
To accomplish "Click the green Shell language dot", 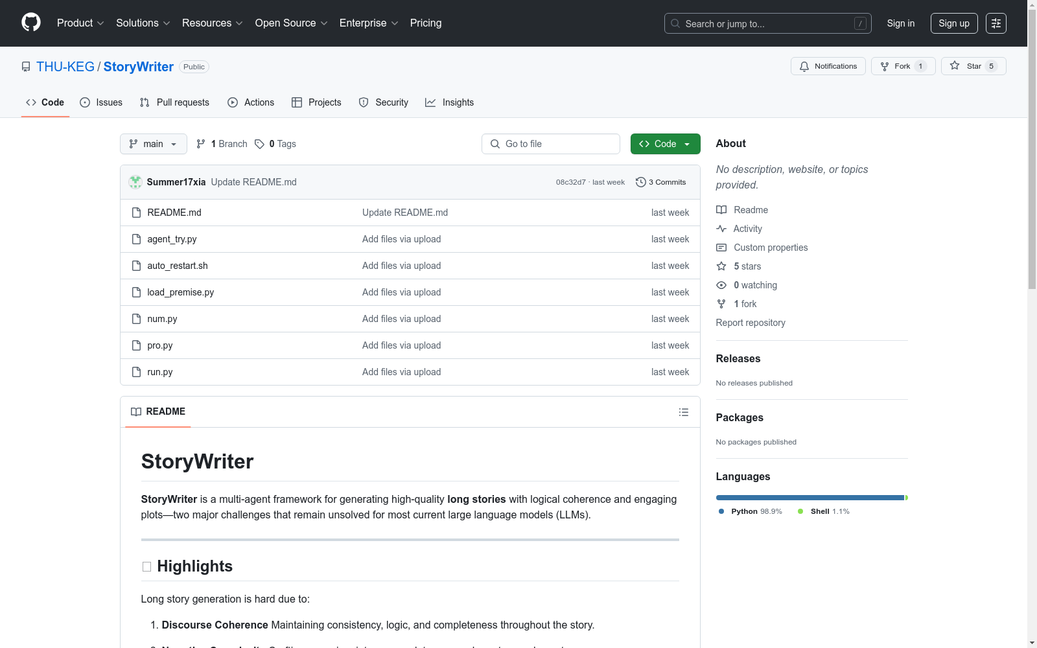I will tap(800, 511).
